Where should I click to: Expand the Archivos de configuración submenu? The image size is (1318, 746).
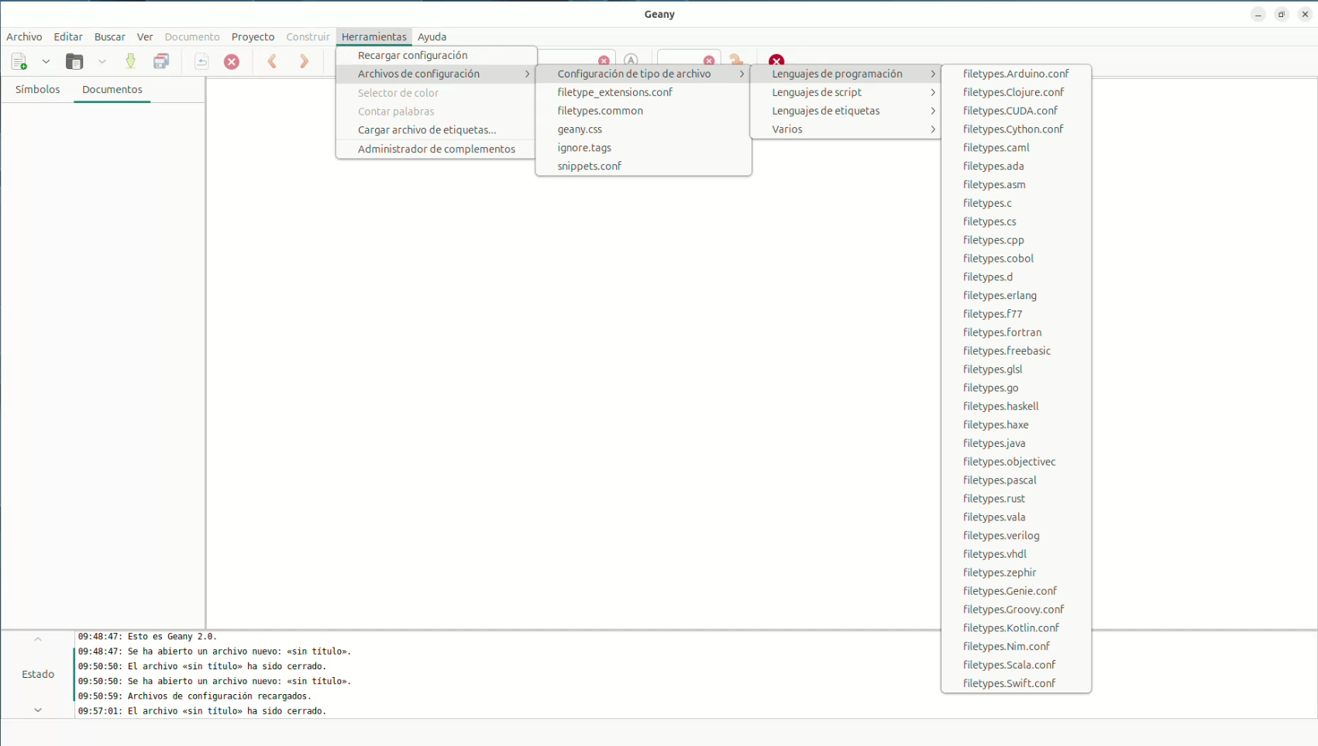(436, 74)
